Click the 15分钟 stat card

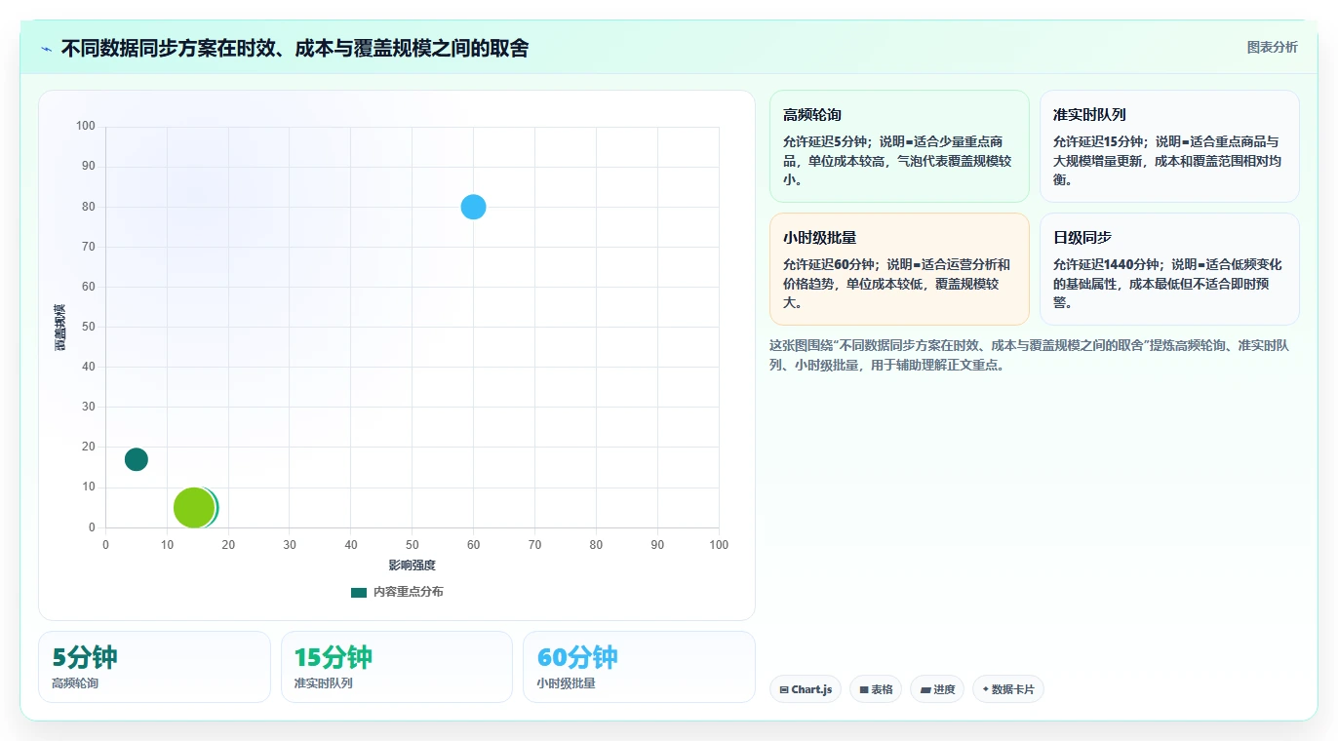[x=397, y=667]
